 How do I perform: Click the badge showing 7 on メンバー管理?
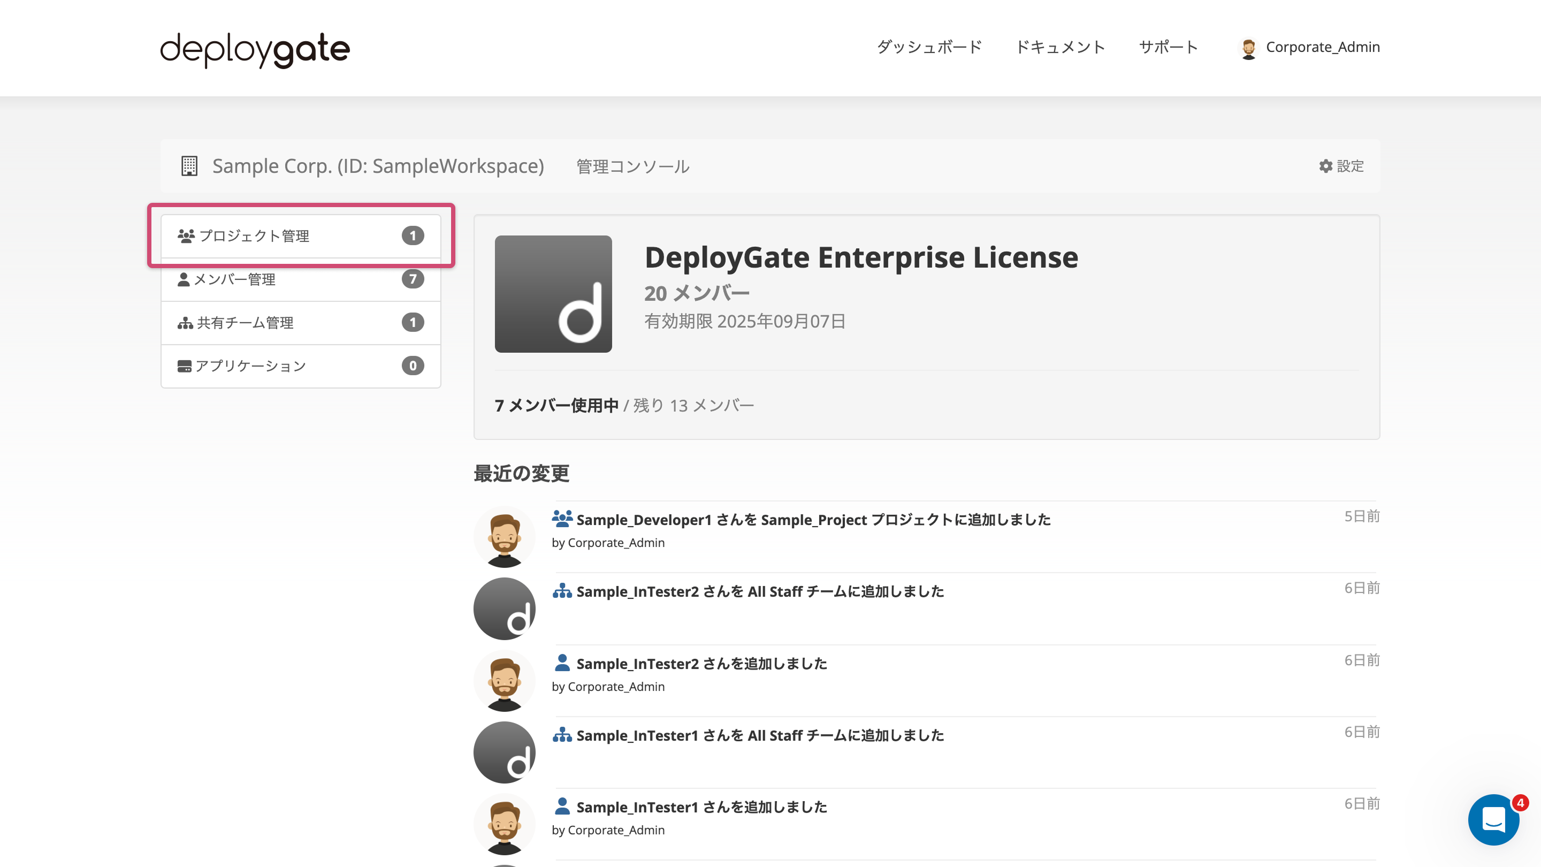point(413,279)
